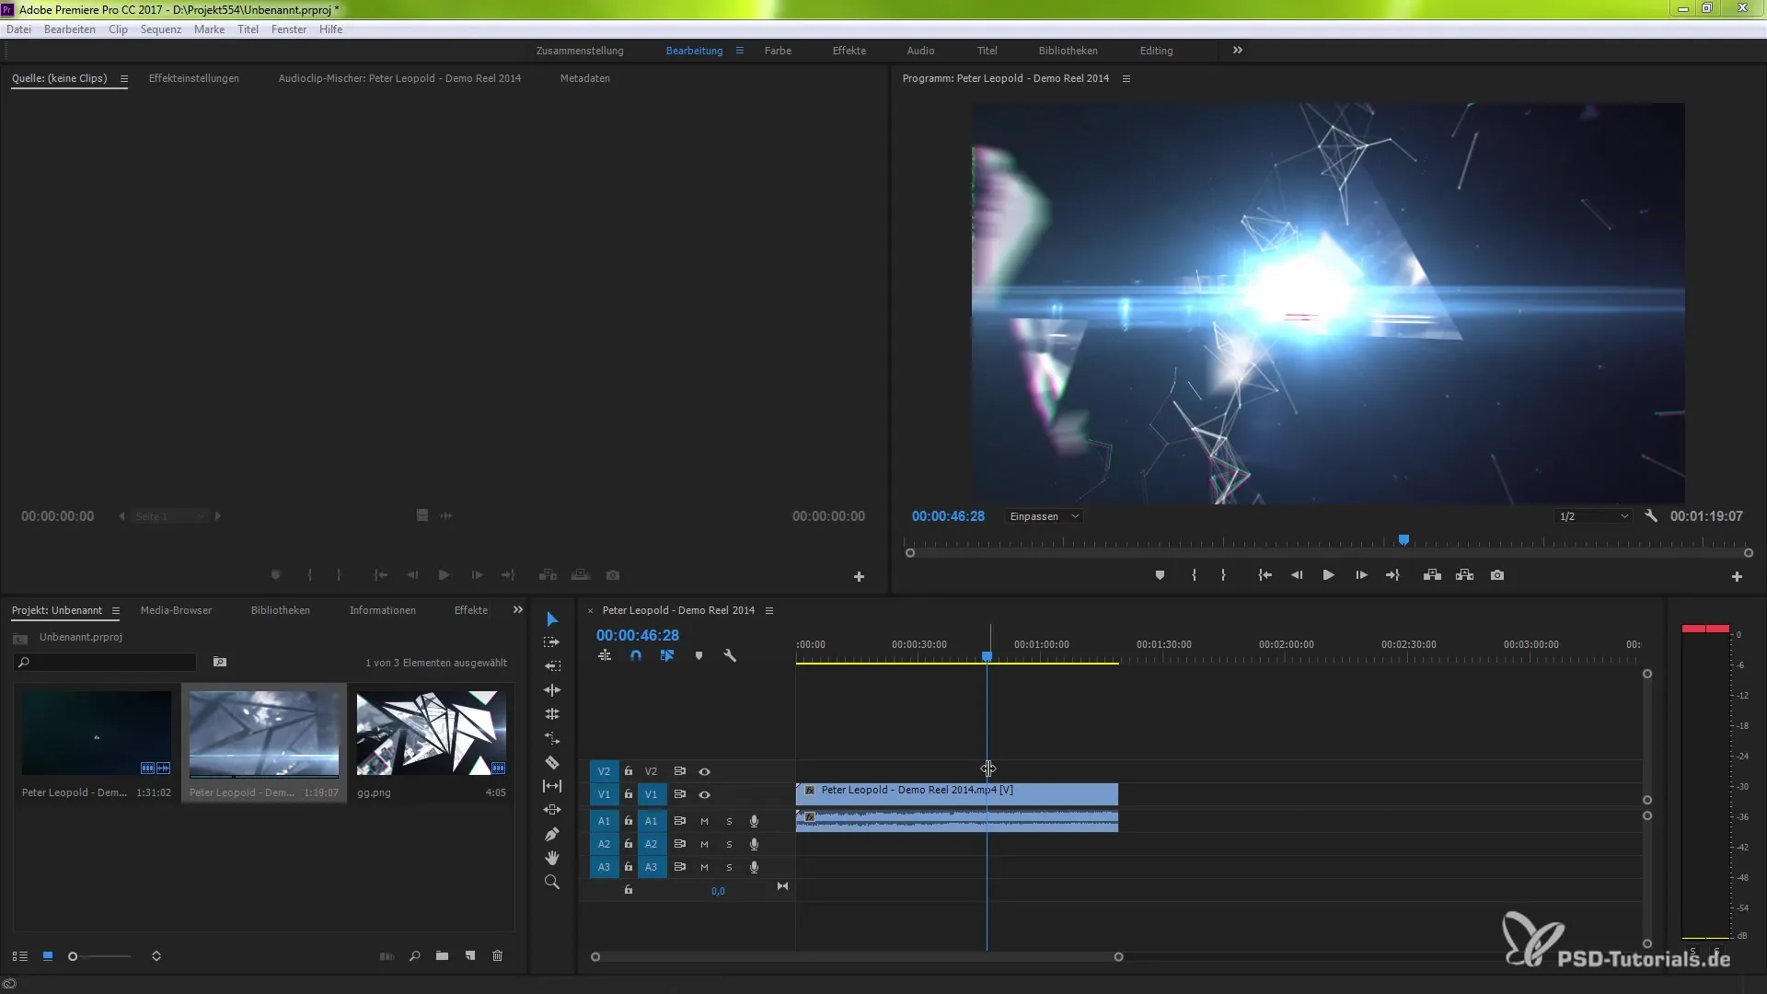Select the Slip tool

(552, 786)
